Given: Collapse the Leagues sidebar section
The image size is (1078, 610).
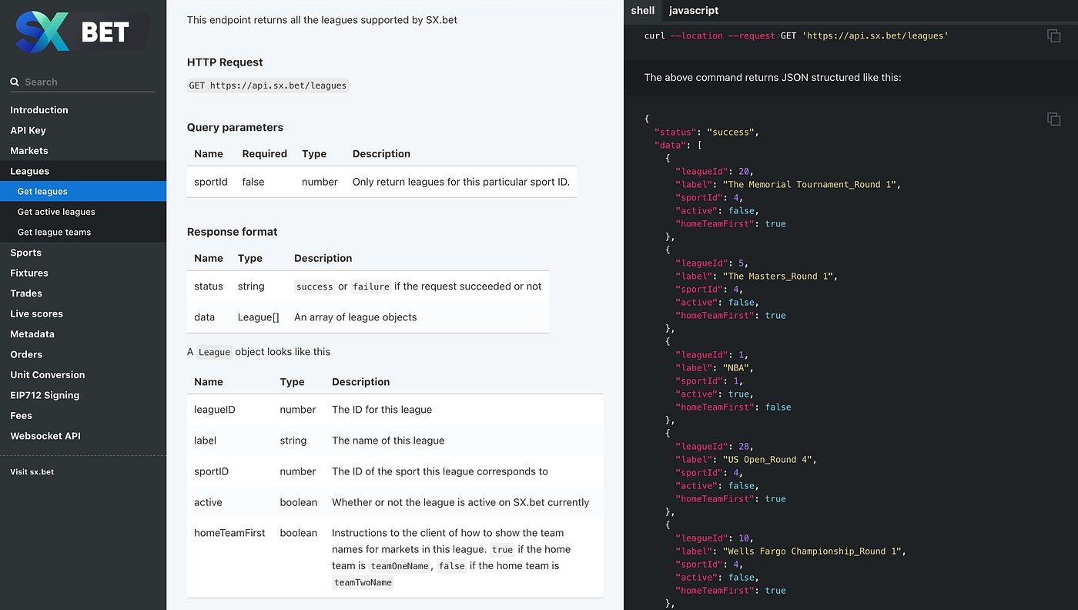Looking at the screenshot, I should (x=30, y=171).
